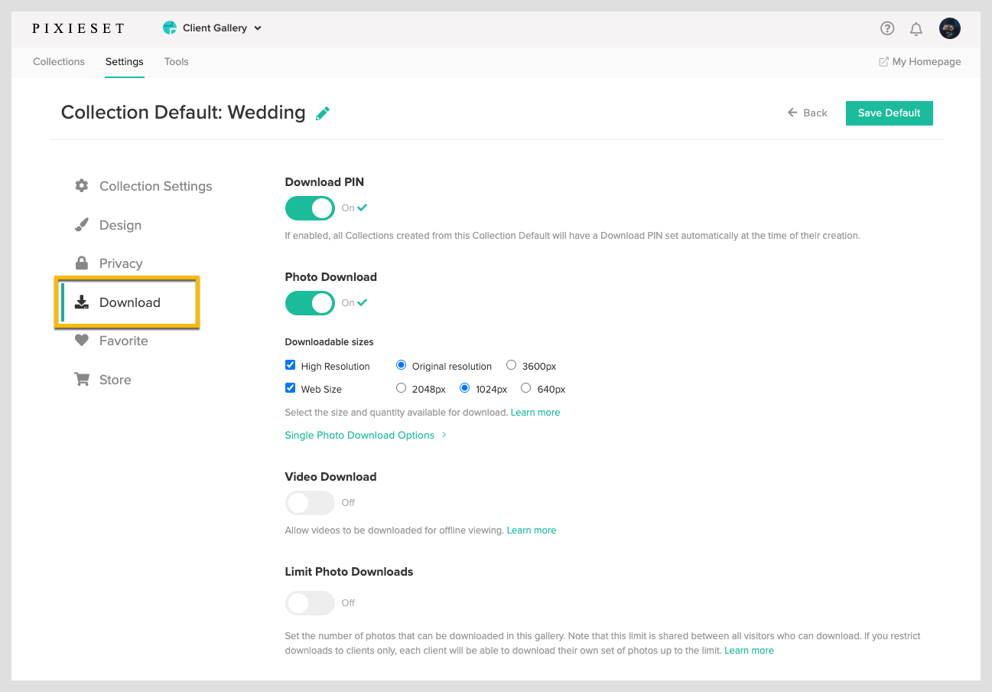
Task: Click the paintbrush icon beside Design
Action: [x=81, y=225]
